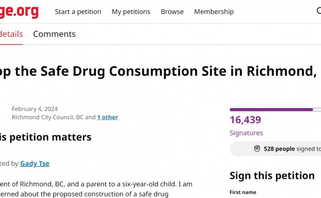Screen dimensions: 321x198
Task: Click the February 4, 2024 date
Action: [35, 109]
